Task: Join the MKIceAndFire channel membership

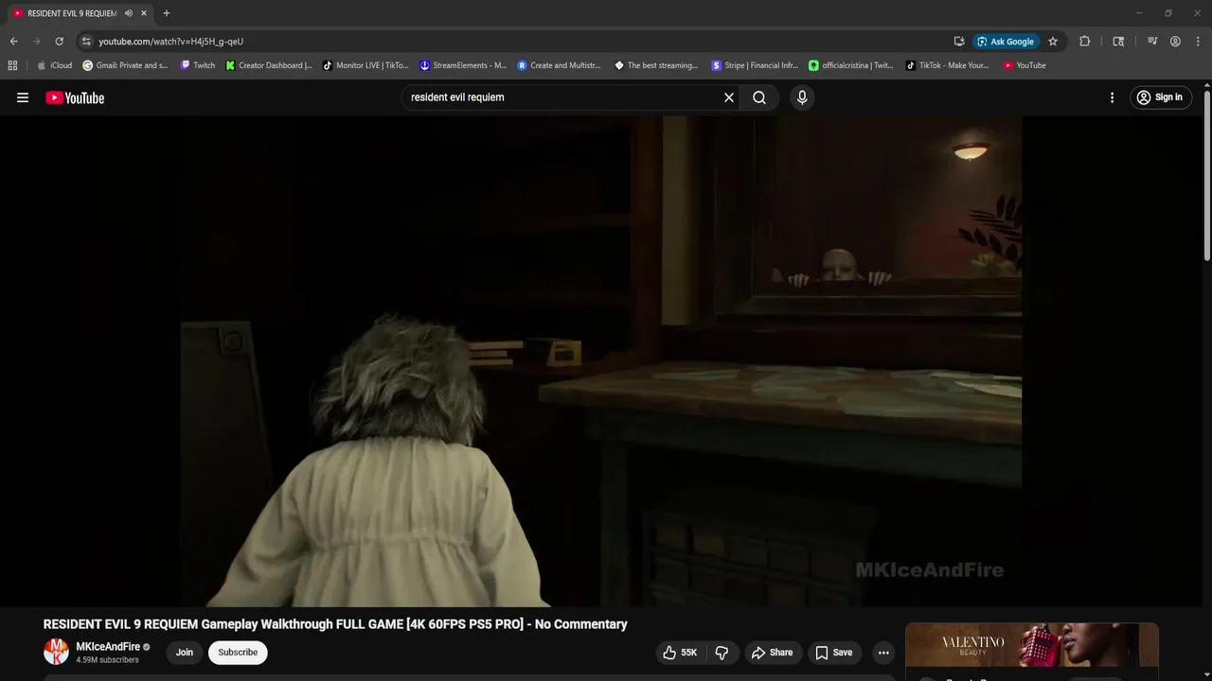Action: pos(185,653)
